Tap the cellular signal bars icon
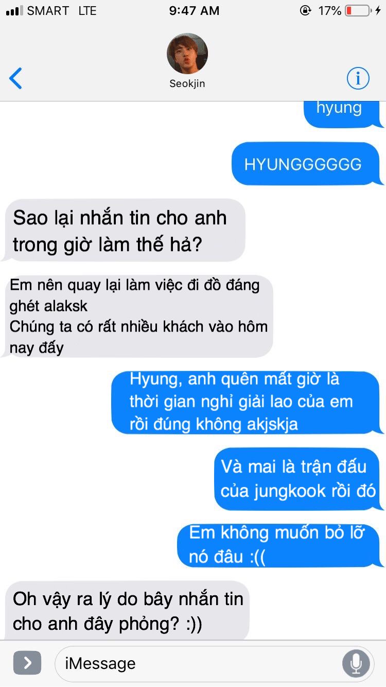The width and height of the screenshot is (386, 687). click(14, 10)
